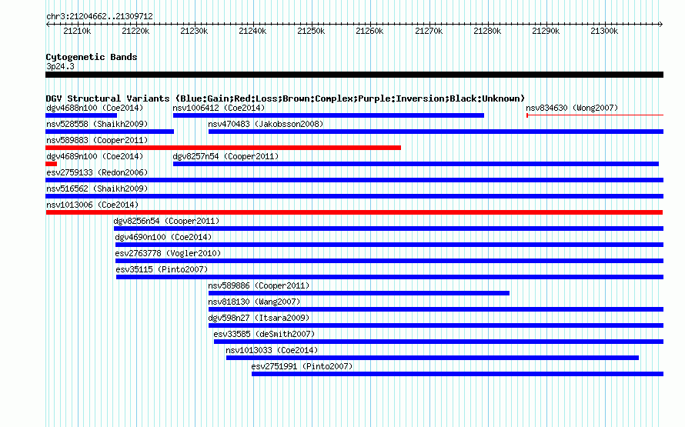Open dgv8257n54 (Cooper2011) label
685x427 pixels.
click(226, 156)
